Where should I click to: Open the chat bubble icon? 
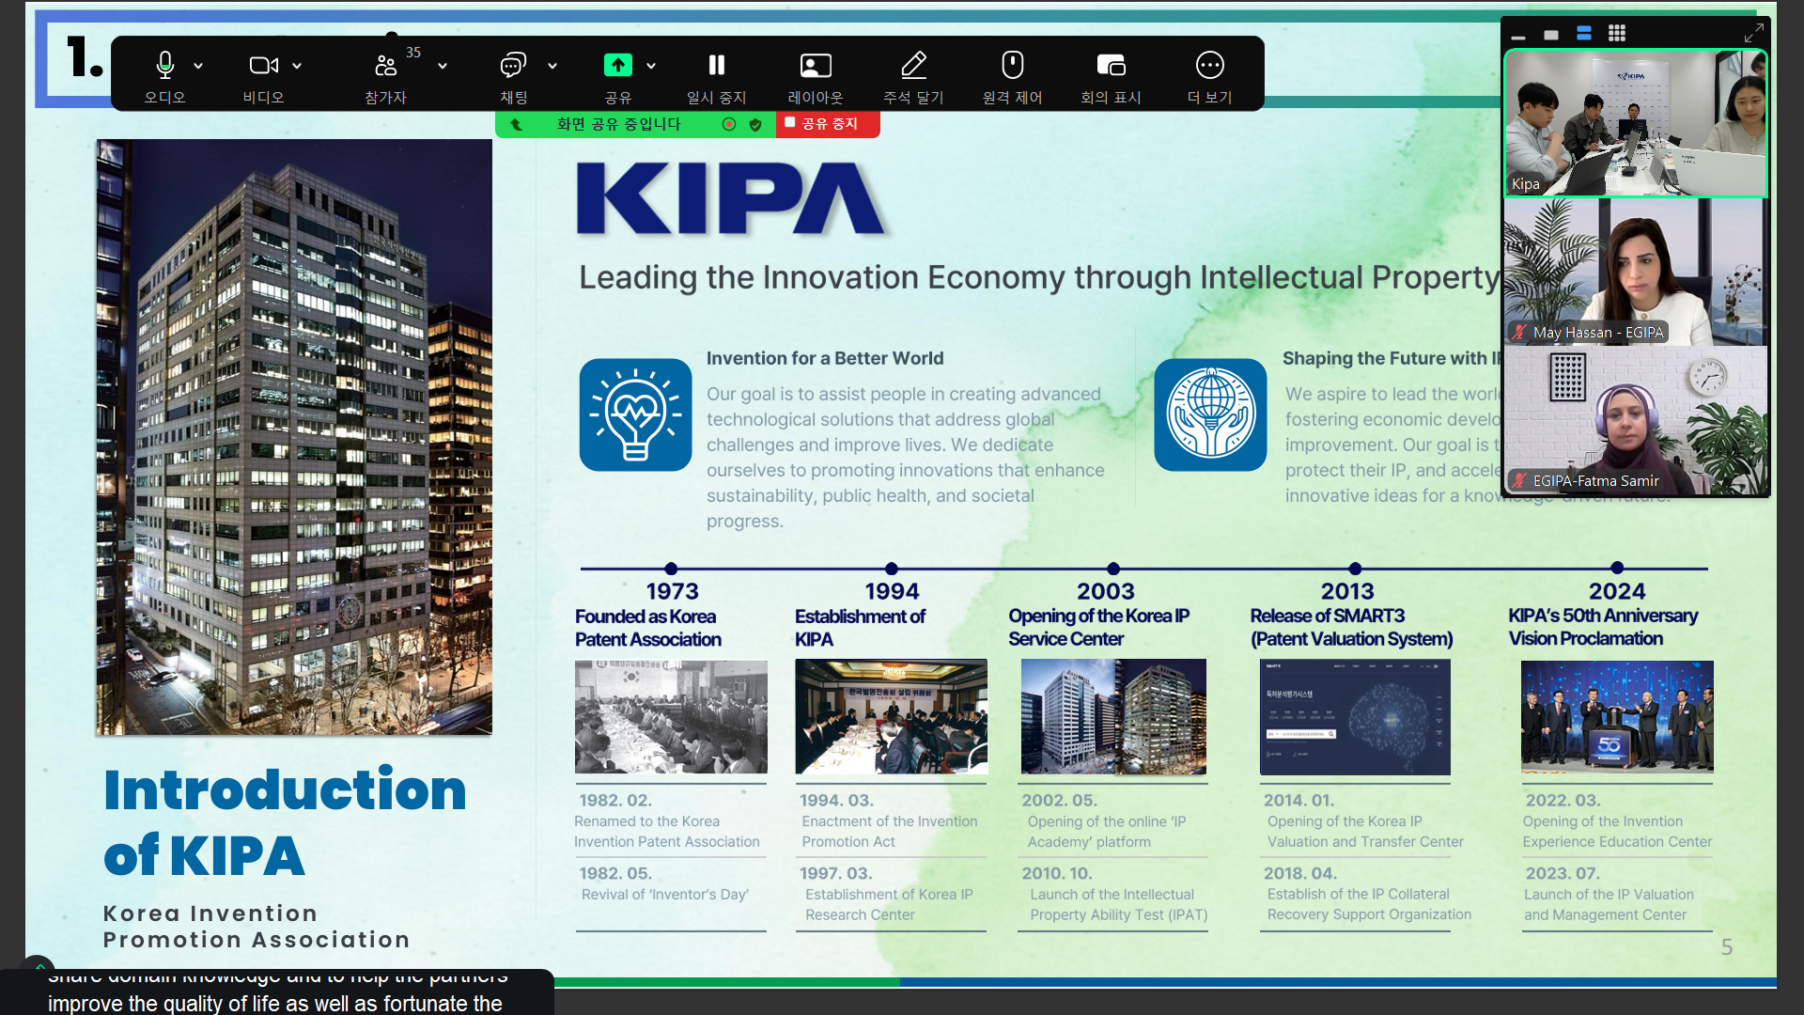(512, 65)
